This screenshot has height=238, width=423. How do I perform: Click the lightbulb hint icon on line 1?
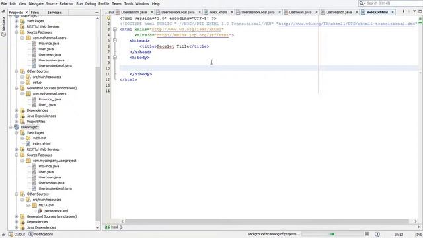108,19
